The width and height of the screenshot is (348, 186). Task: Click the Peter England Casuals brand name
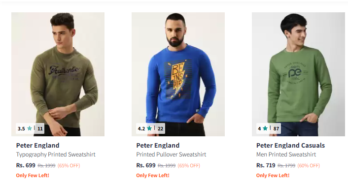(x=290, y=146)
